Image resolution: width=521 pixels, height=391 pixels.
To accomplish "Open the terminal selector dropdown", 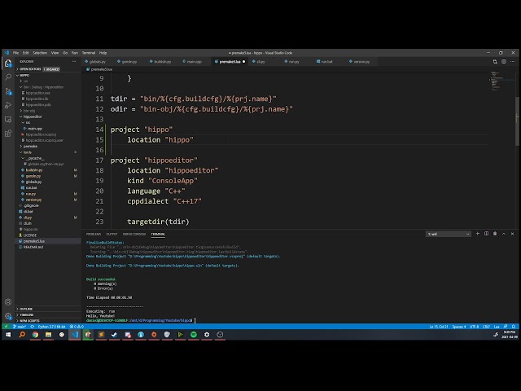I will [449, 234].
